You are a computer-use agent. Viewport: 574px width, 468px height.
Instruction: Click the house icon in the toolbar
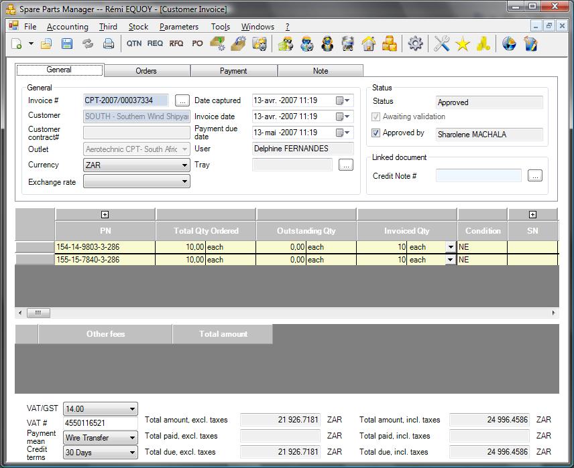click(x=369, y=44)
